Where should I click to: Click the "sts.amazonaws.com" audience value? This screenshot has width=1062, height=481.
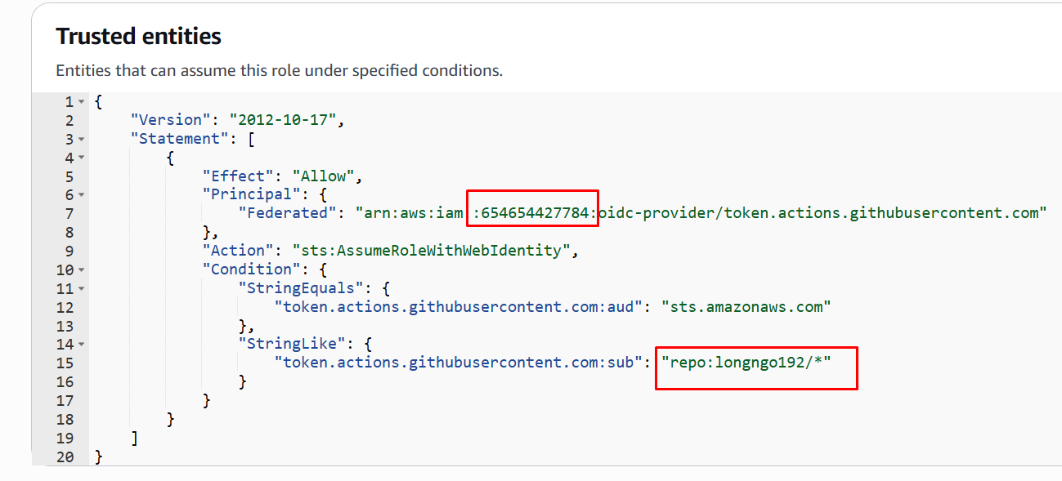coord(746,307)
